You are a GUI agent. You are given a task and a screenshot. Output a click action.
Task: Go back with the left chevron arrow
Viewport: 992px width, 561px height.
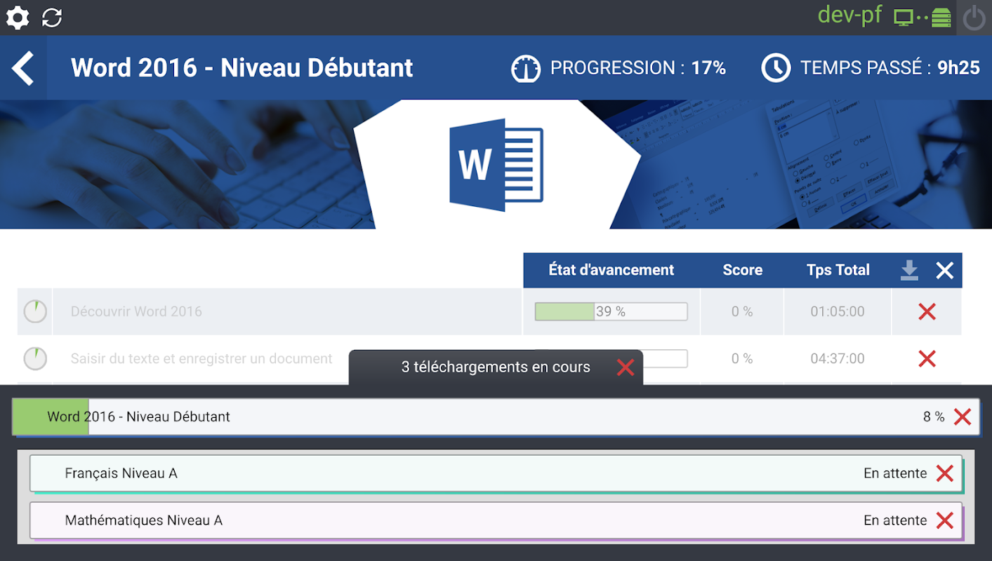(23, 68)
